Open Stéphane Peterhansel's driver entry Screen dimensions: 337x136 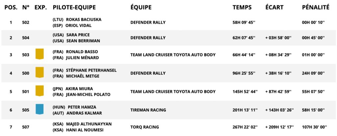91,70
